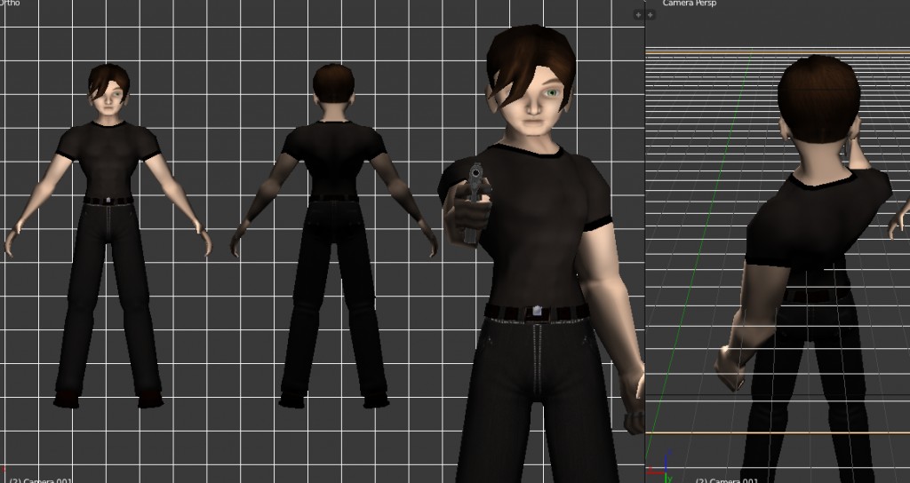The image size is (910, 483).
Task: Open the Ortho viewport's side panel via plus icon
Action: click(638, 15)
